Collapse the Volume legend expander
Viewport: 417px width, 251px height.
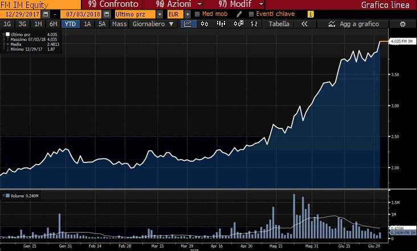coord(4,195)
